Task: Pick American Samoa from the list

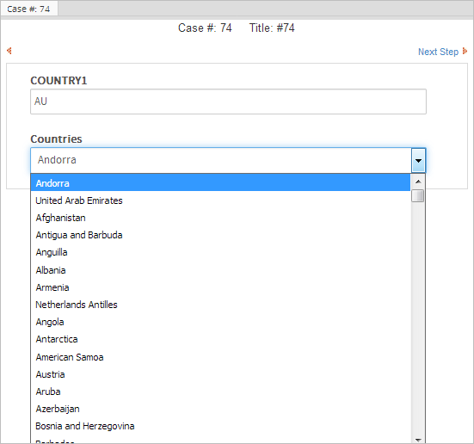Action: [x=220, y=357]
